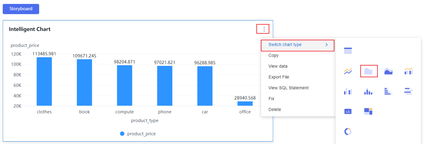
Task: Click the 120K y-axis tick label
Action: click(x=16, y=54)
